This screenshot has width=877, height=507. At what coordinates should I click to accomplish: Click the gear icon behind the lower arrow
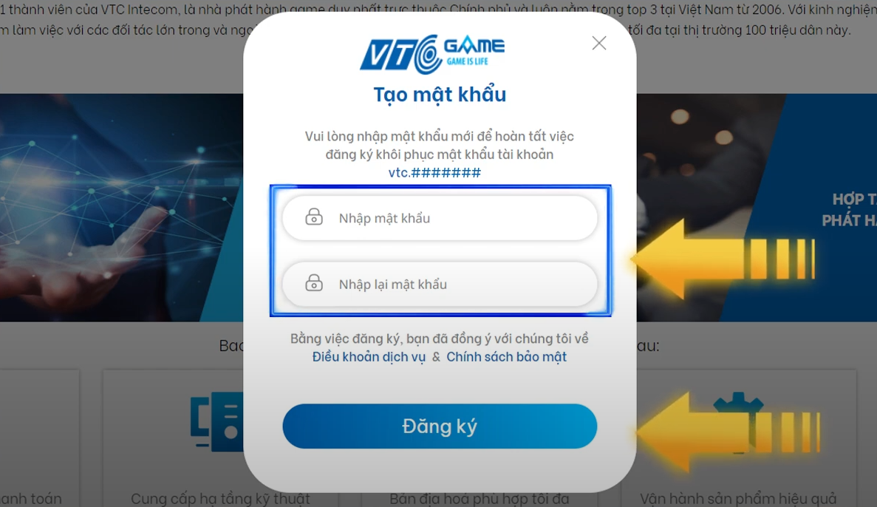pos(738,404)
